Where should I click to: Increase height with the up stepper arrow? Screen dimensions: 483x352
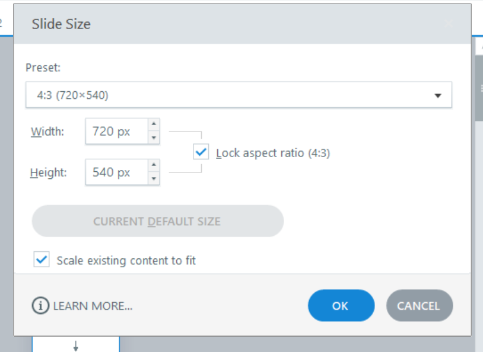[x=154, y=165]
